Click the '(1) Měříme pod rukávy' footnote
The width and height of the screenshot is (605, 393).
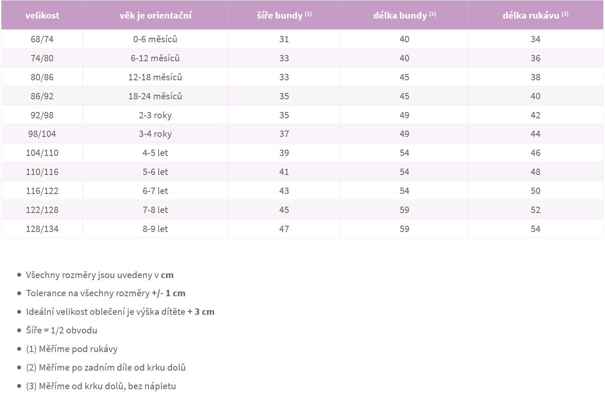coord(72,349)
